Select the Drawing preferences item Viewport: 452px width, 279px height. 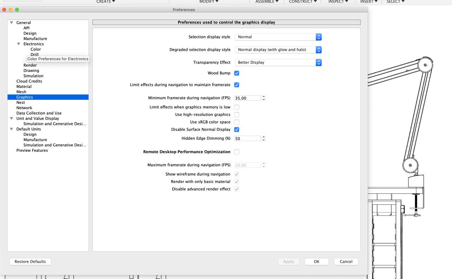pyautogui.click(x=31, y=71)
